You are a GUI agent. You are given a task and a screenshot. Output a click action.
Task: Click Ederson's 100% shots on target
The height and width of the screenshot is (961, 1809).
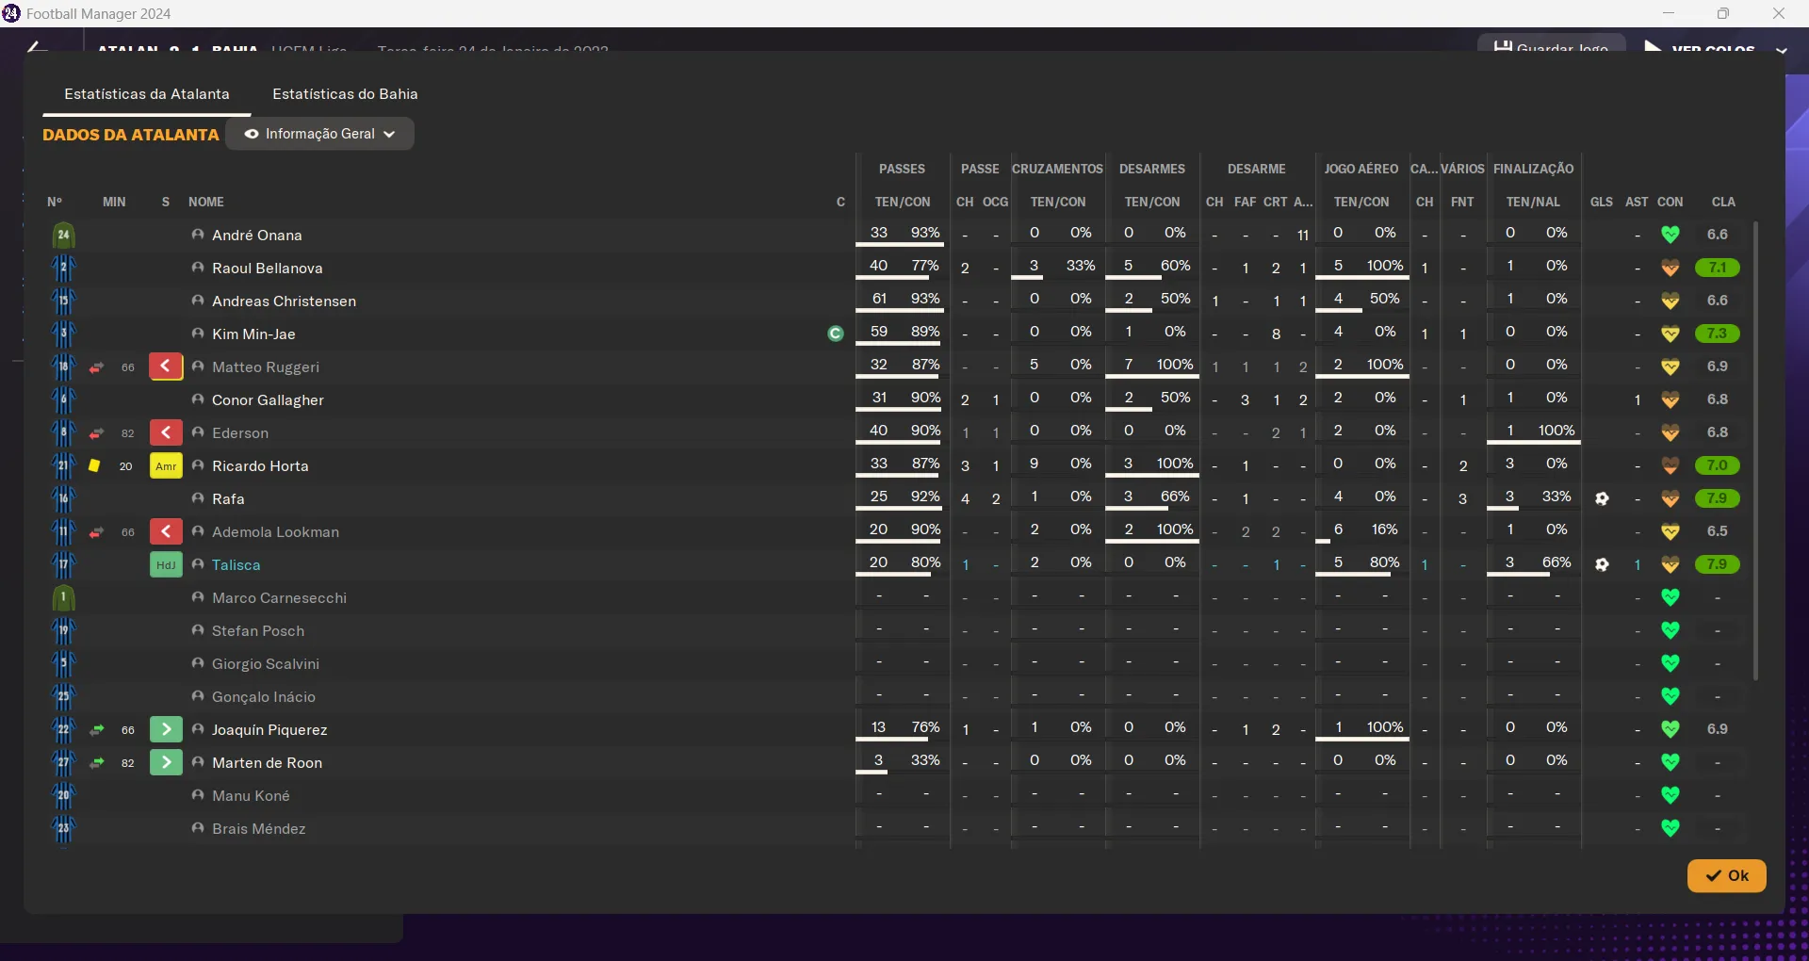click(x=1556, y=431)
